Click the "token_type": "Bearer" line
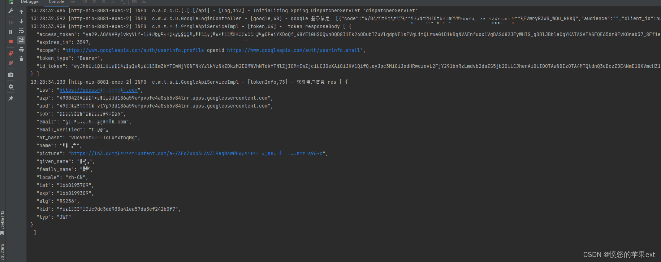This screenshot has height=262, width=661. [69, 58]
